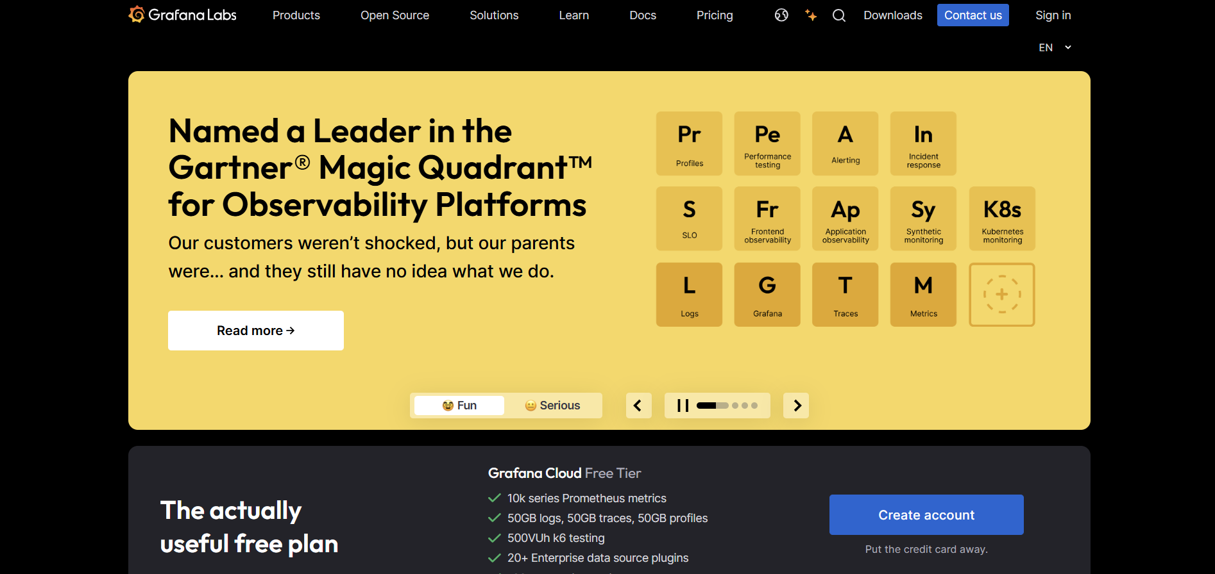Open the Open Source menu
This screenshot has width=1215, height=574.
(395, 15)
